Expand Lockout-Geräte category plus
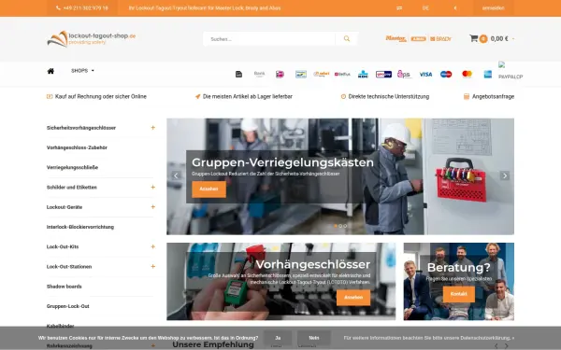561x350 pixels. click(152, 207)
